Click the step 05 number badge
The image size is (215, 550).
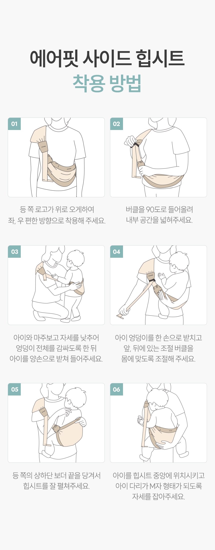coord(14,389)
